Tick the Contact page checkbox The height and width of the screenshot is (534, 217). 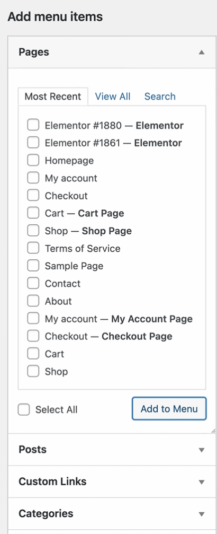click(x=33, y=283)
